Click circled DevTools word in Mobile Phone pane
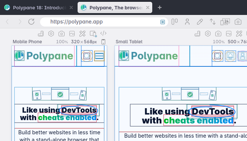 click(x=79, y=110)
